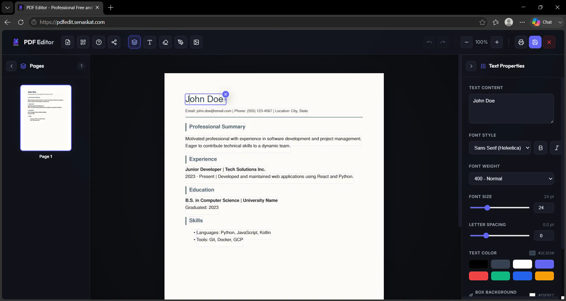The height and width of the screenshot is (301, 566).
Task: Click the share icon in toolbar
Action: [x=114, y=42]
